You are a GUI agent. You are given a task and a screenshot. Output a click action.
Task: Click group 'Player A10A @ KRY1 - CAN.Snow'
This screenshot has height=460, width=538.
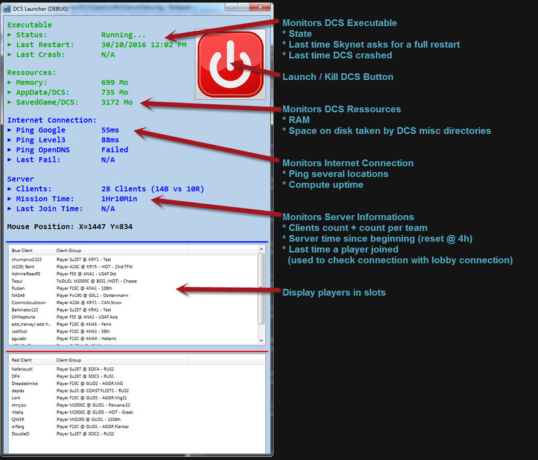[x=89, y=302]
